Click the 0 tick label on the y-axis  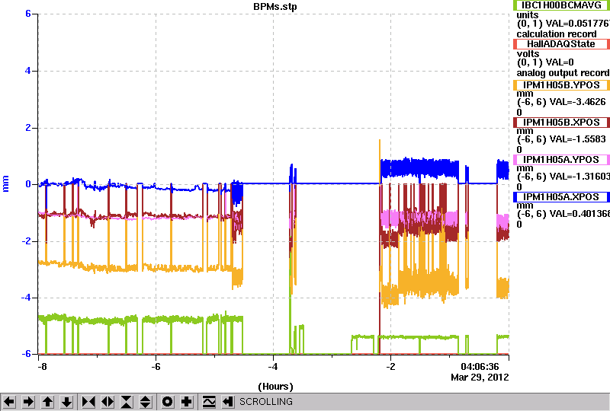[x=28, y=184]
